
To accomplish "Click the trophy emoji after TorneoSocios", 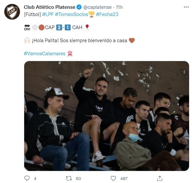I will tap(92, 14).
